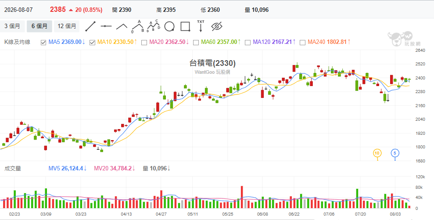Screen dimensions: 434x220
Task: Switch to the 12 個月 range tab
Action: [67, 26]
